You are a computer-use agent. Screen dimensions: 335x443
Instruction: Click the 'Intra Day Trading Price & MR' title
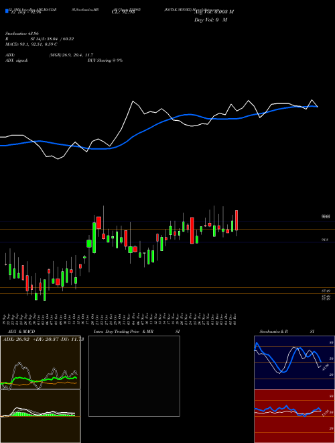[x=123, y=332]
